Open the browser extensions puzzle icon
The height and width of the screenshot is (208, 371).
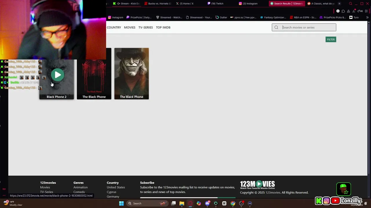click(x=343, y=11)
